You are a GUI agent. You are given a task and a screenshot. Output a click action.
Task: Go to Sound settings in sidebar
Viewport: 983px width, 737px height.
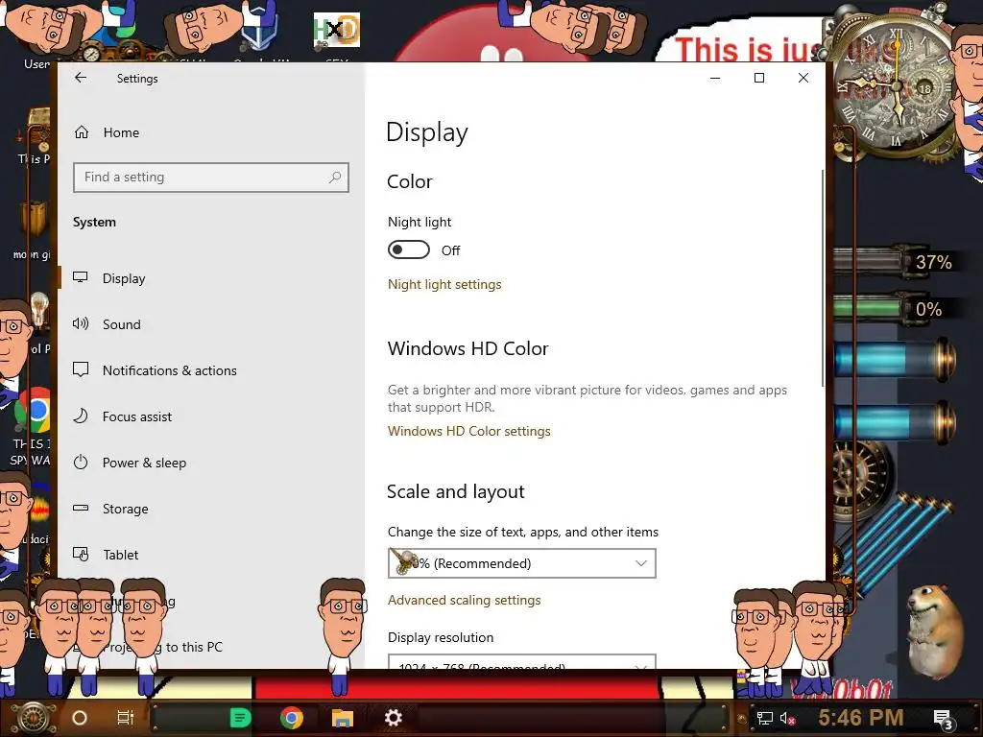[122, 324]
